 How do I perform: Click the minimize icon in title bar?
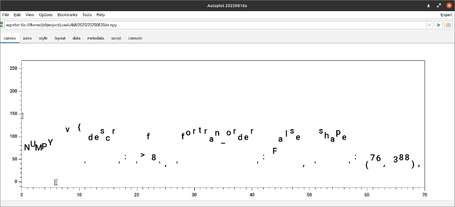(429, 6)
